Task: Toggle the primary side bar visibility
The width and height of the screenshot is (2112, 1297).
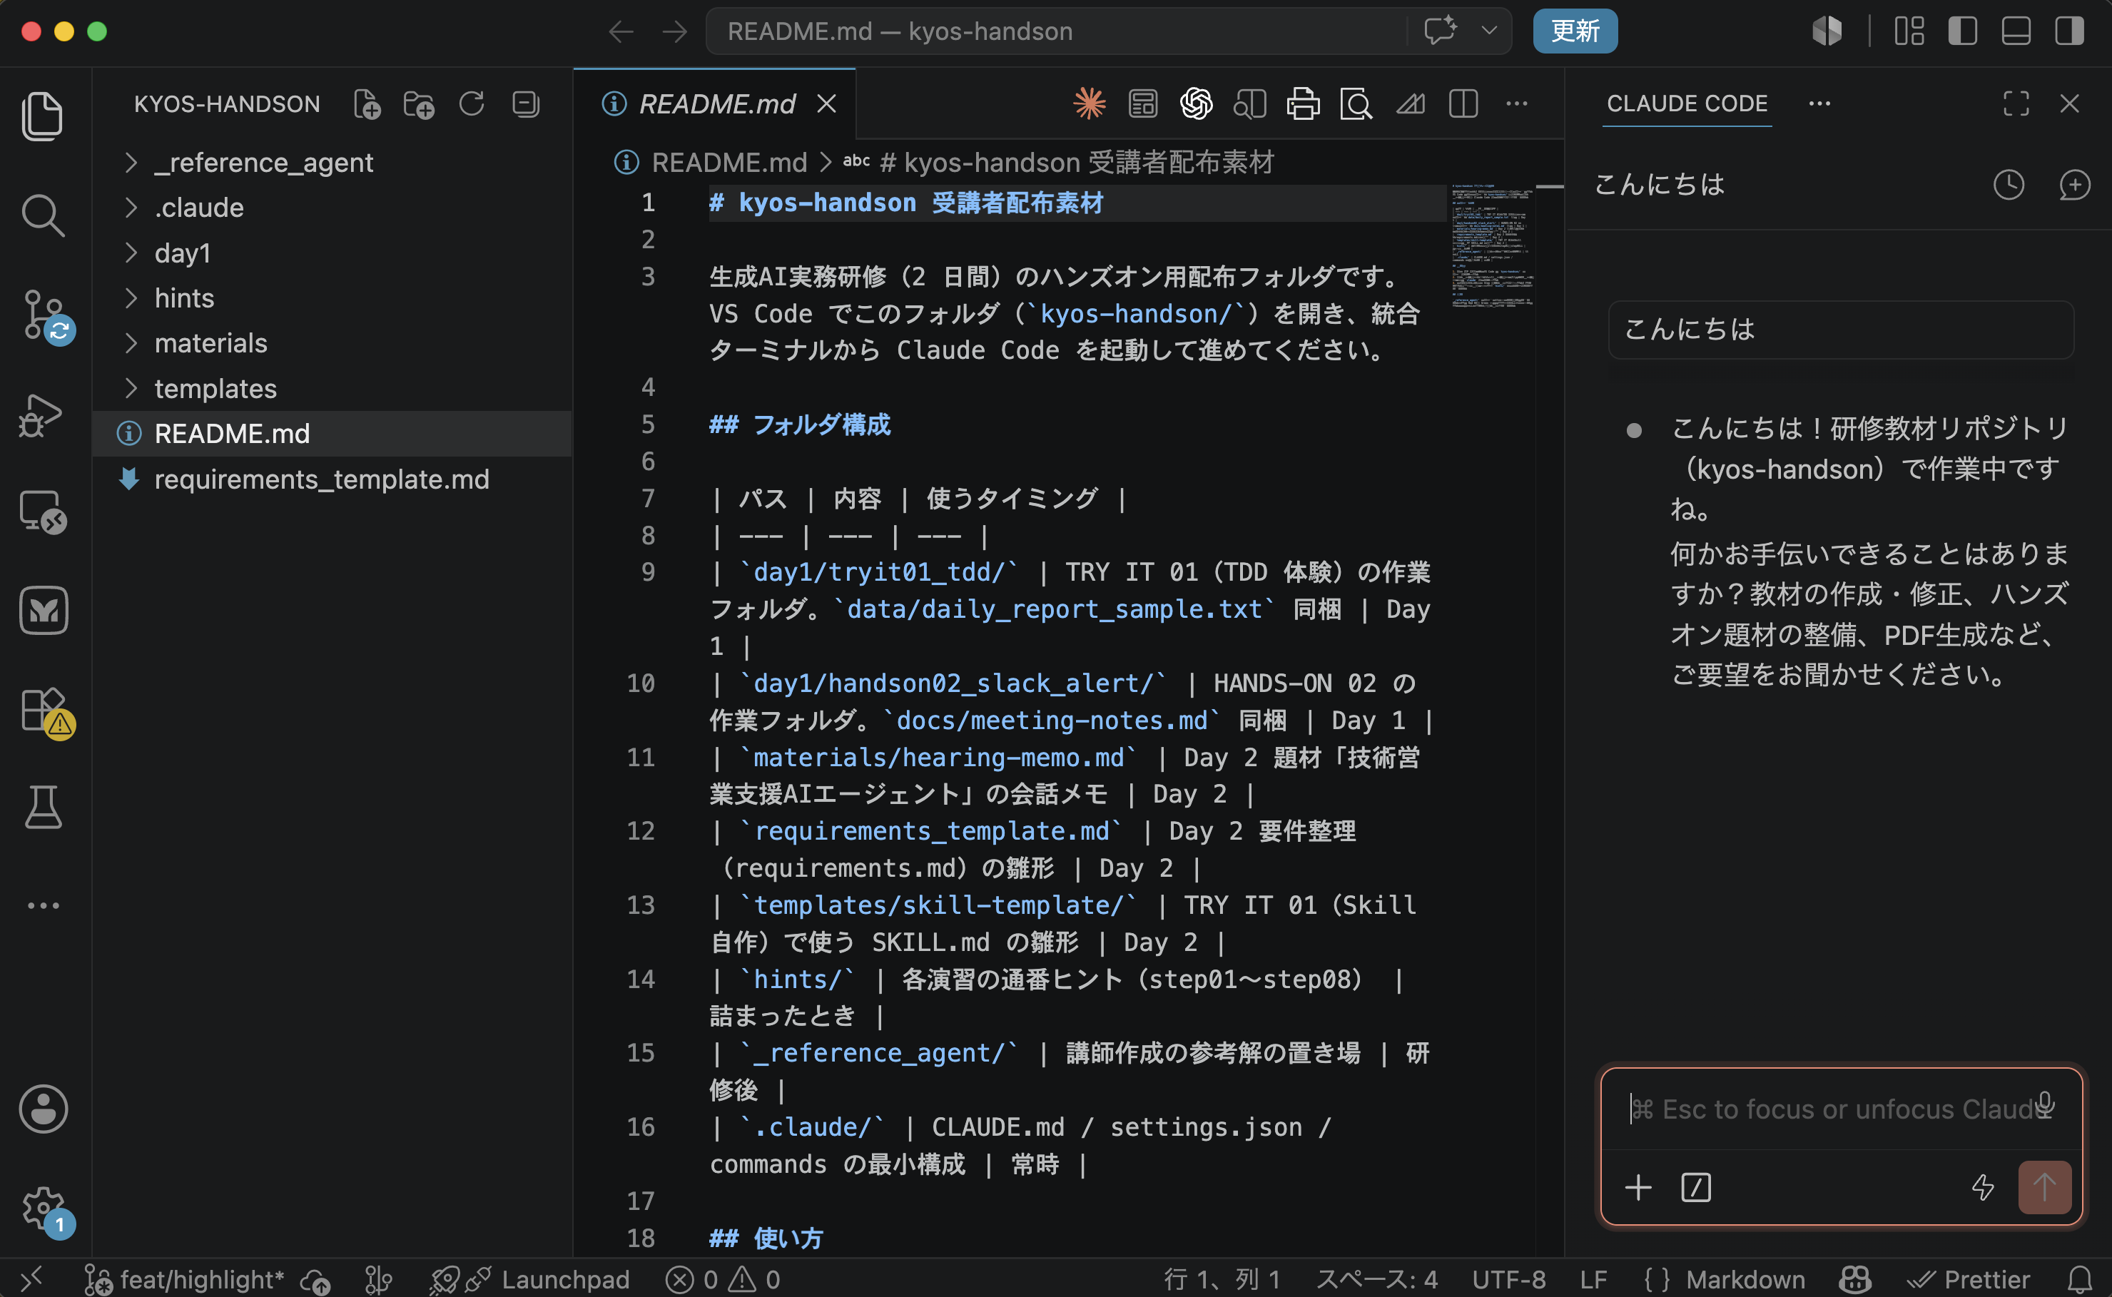Action: pyautogui.click(x=1963, y=31)
